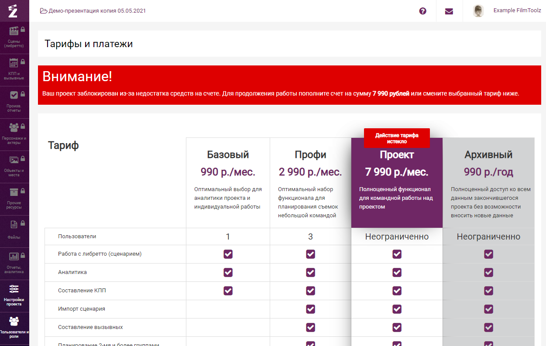Select Прочие ресурсы in the sidebar
Viewport: 546px width, 346px height.
coord(14,199)
